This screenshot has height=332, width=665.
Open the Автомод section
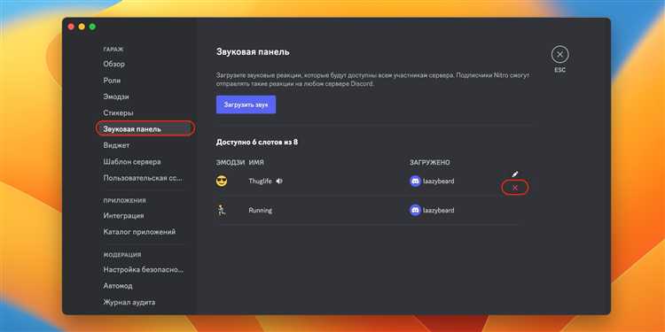point(118,286)
